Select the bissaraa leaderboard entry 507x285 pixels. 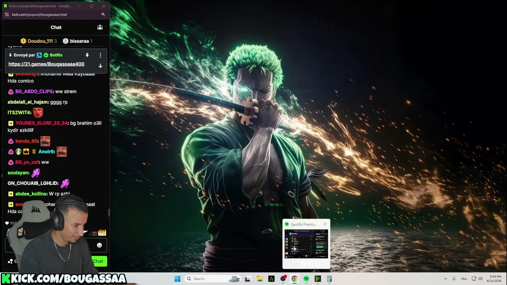(78, 41)
